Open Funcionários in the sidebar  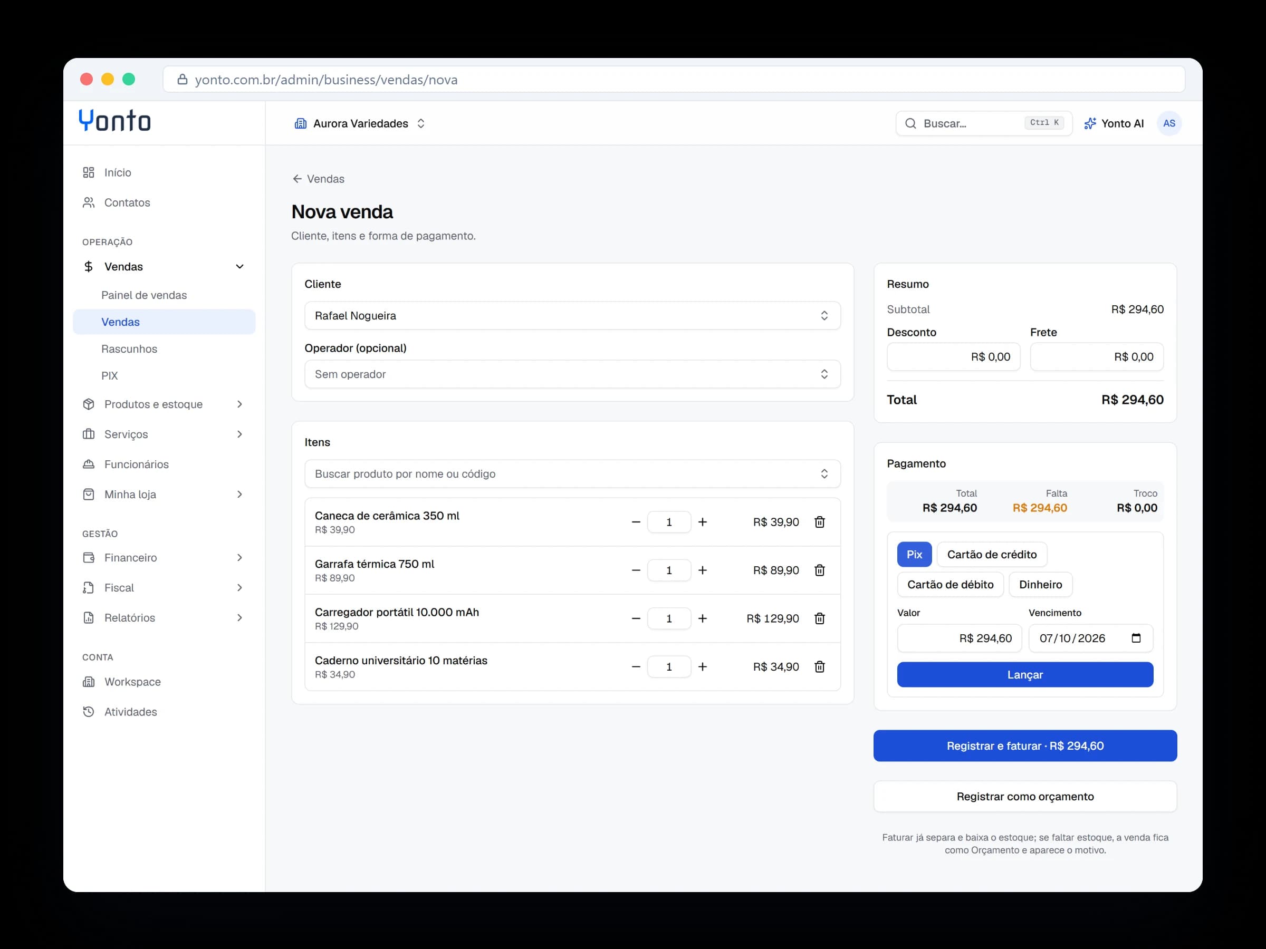pyautogui.click(x=164, y=464)
